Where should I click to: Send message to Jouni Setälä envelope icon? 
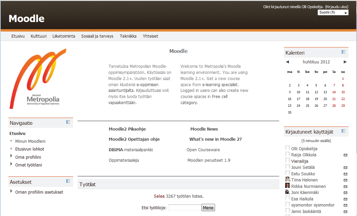tap(345, 168)
